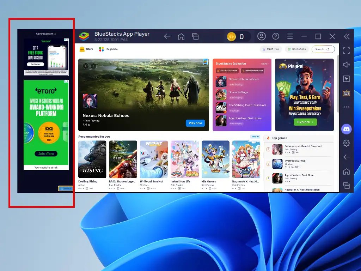Click the Search field
Viewport: 361px width, 271px height.
[323, 49]
